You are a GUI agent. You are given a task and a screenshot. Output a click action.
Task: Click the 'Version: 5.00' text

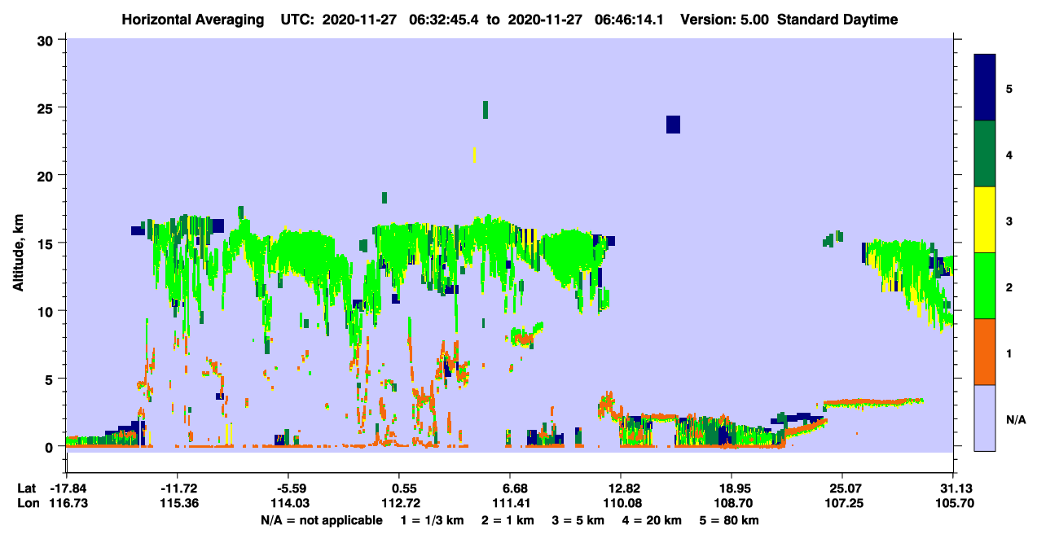(x=726, y=20)
